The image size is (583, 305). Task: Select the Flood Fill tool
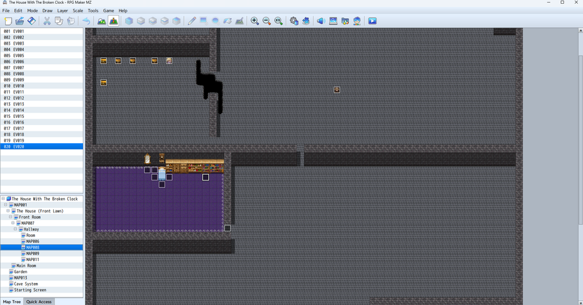pos(227,21)
